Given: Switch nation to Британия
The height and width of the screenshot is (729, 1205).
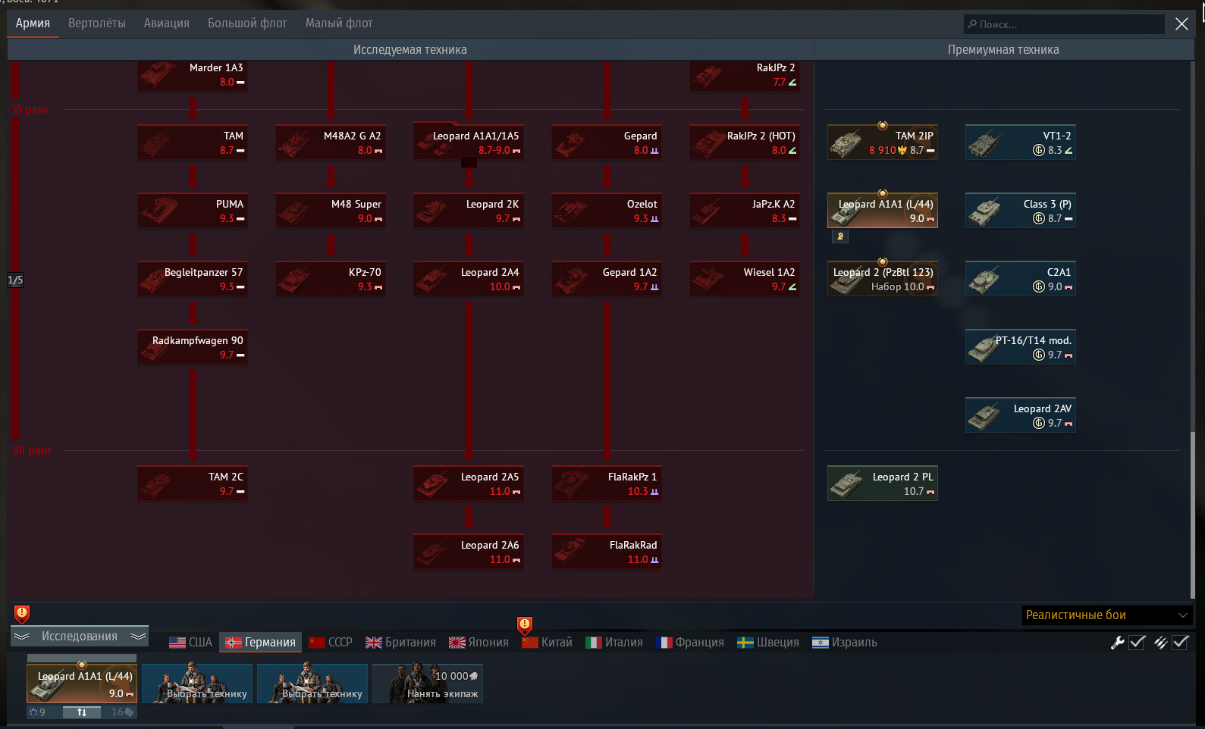Looking at the screenshot, I should pyautogui.click(x=400, y=643).
